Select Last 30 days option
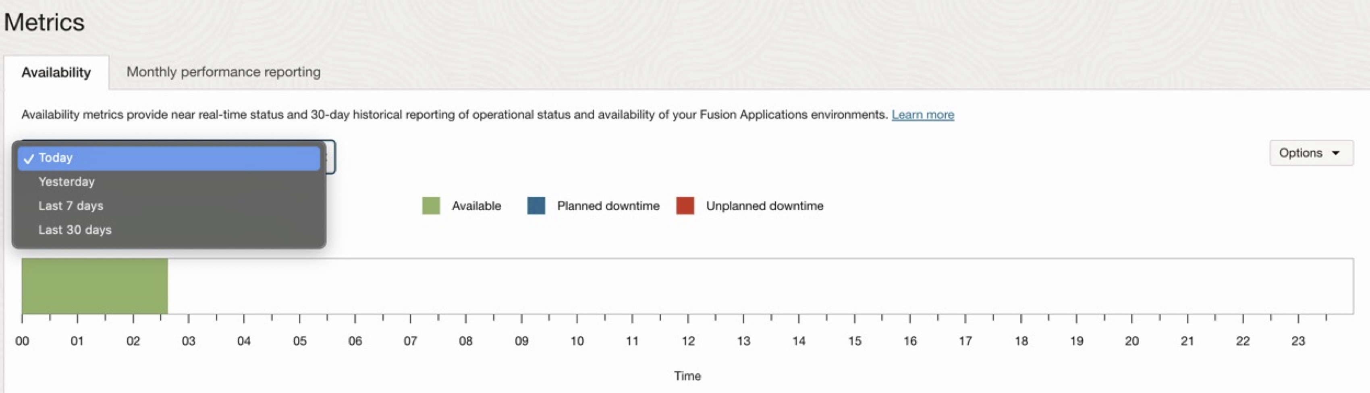 pos(75,229)
